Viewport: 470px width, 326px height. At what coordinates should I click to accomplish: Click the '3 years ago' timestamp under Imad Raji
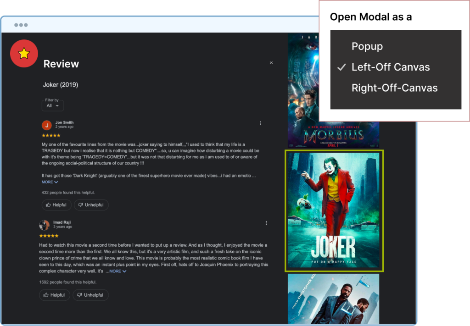pyautogui.click(x=62, y=227)
